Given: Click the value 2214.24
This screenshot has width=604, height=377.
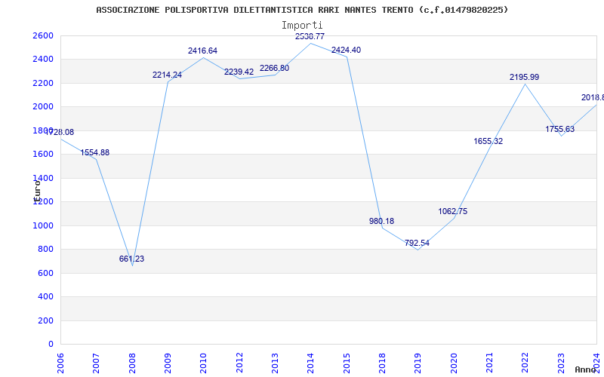Looking at the screenshot, I should 167,75.
